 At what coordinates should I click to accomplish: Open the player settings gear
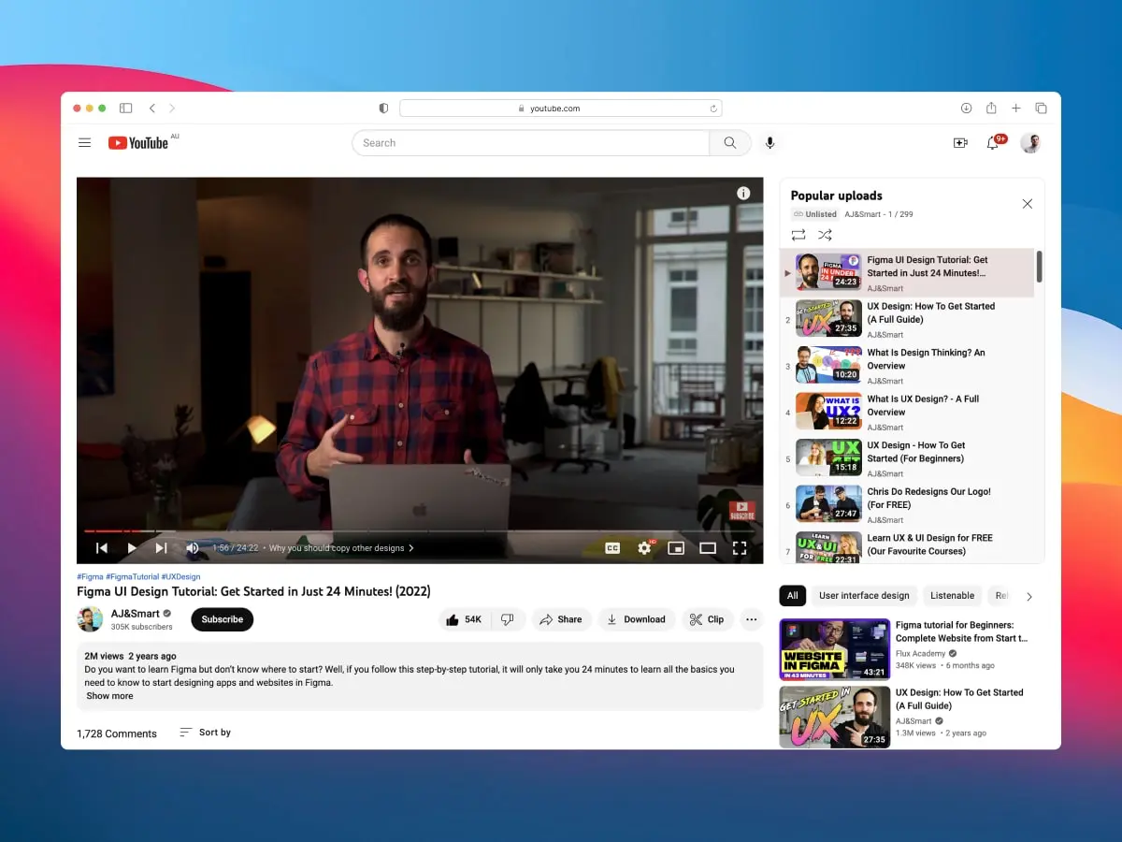(644, 548)
